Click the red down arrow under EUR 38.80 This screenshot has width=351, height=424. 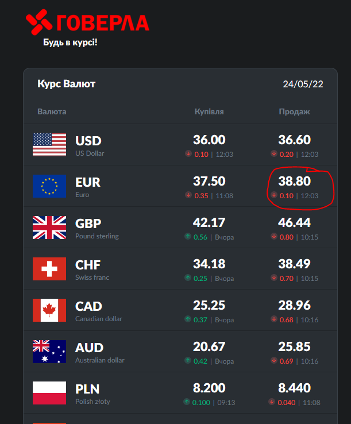(x=274, y=195)
